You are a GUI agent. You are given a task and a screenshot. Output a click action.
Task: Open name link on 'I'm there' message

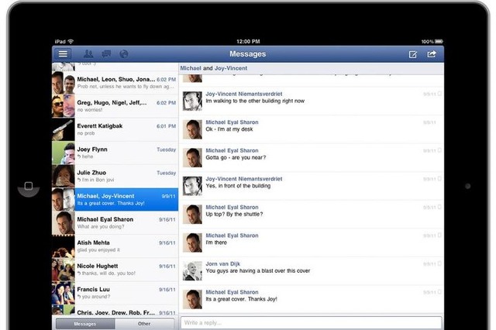[232, 235]
